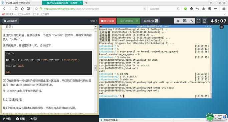Open the 应用程序菜单 applications menu
The image size is (228, 122).
[109, 120]
